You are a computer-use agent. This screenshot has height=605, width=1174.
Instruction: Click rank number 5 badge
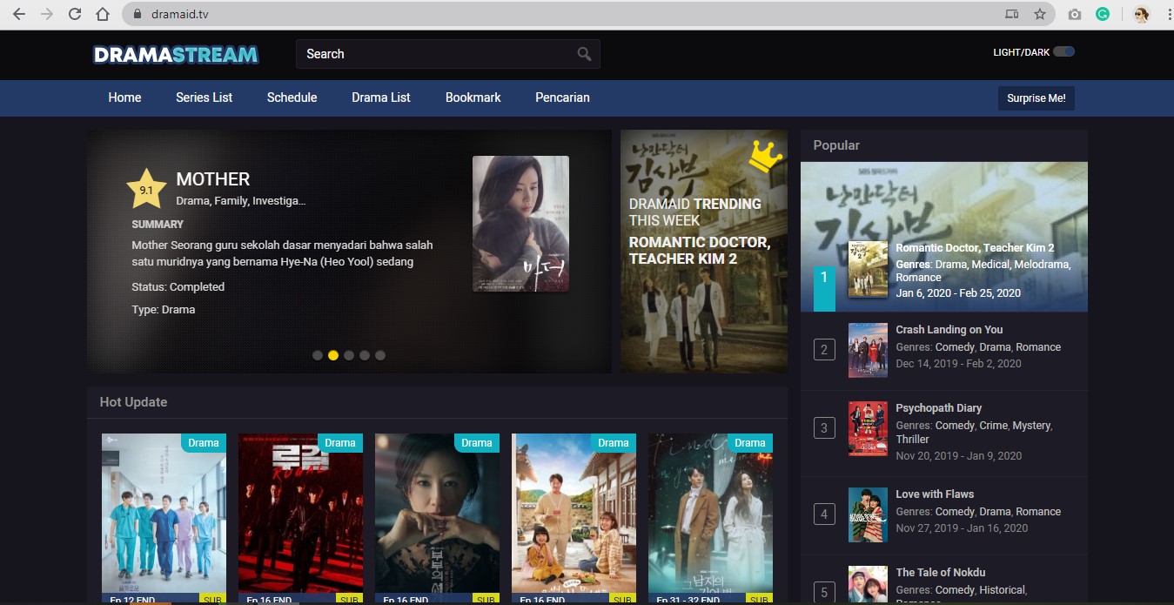click(x=824, y=593)
